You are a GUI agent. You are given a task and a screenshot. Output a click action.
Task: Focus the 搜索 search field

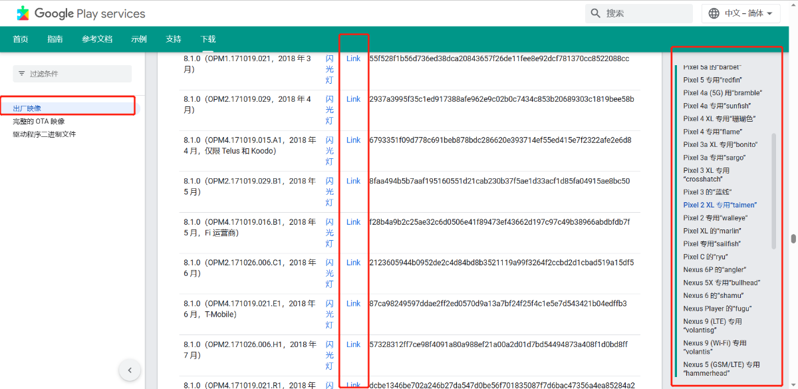[639, 13]
